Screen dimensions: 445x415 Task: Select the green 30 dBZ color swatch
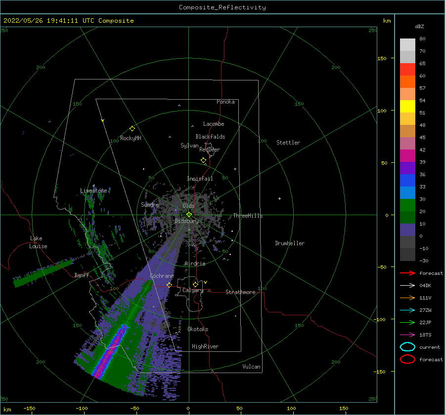pyautogui.click(x=407, y=205)
